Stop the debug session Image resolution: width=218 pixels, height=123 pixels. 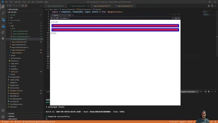(26, 6)
